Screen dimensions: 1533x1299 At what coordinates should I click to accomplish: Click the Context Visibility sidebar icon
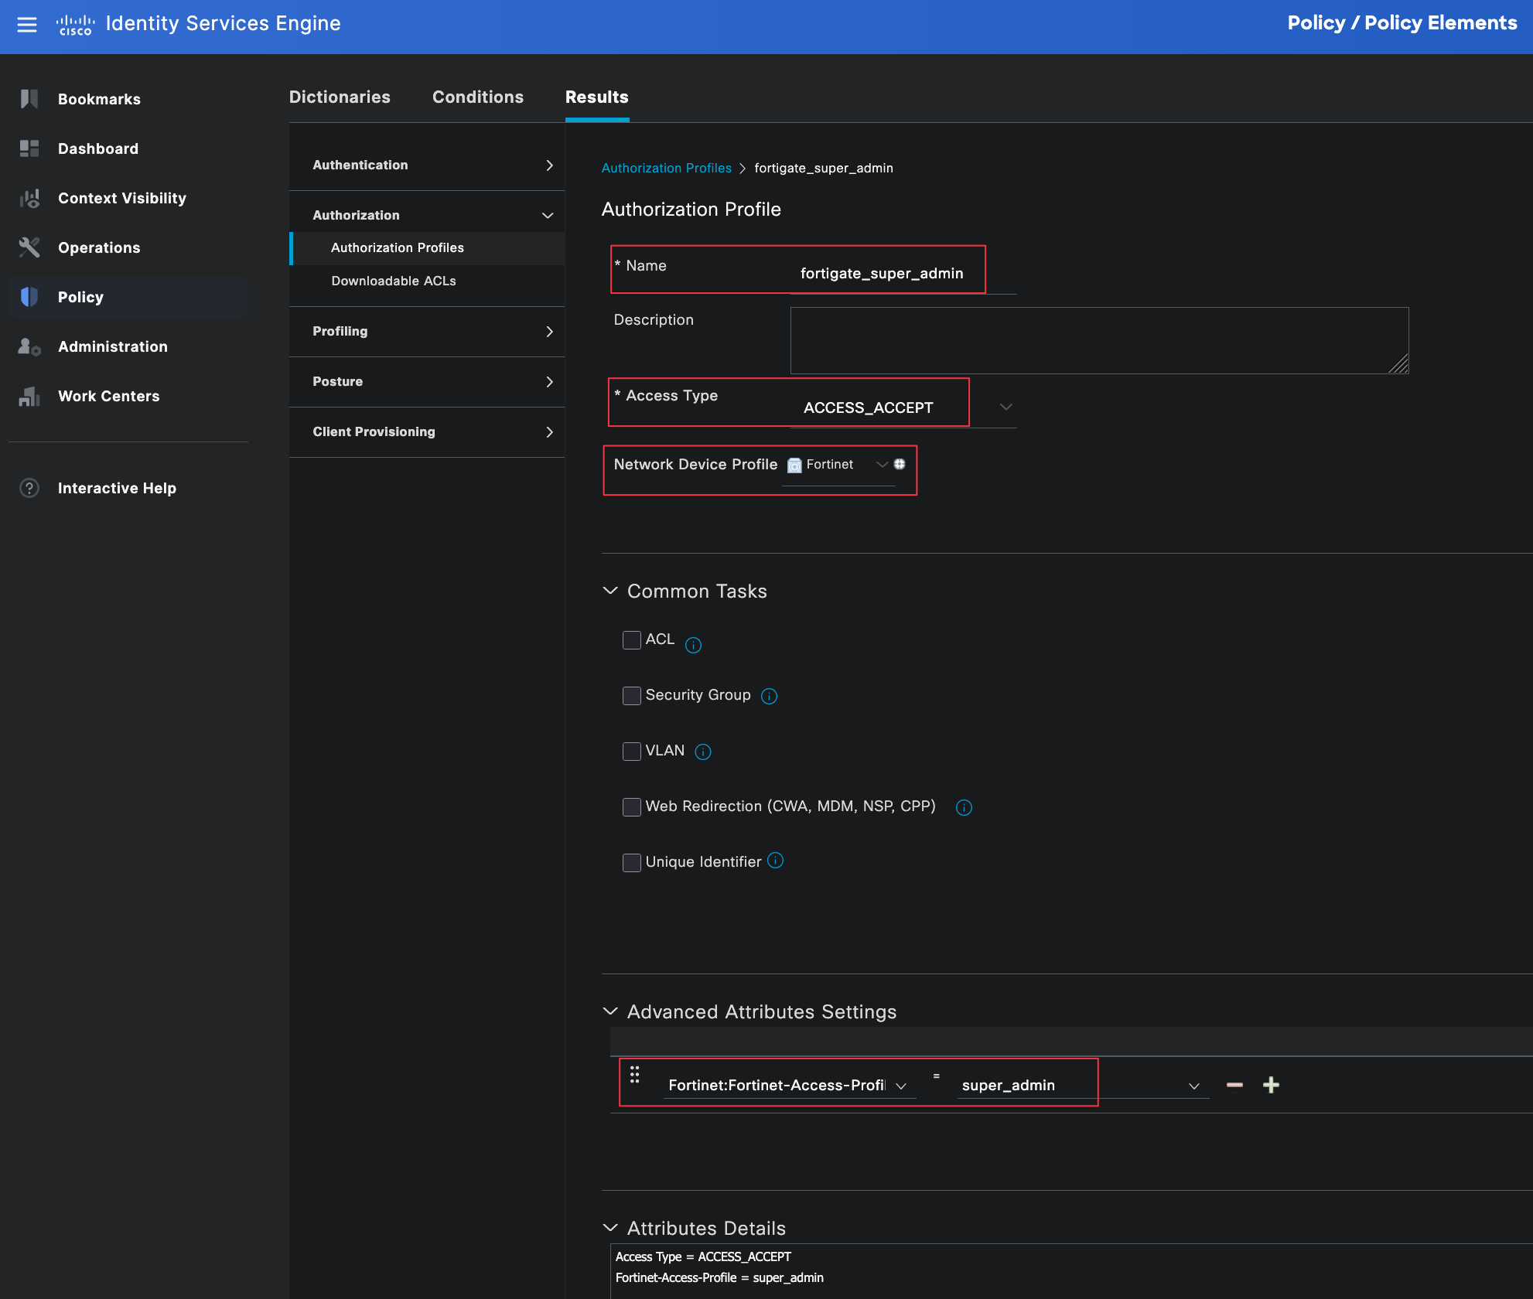click(29, 198)
